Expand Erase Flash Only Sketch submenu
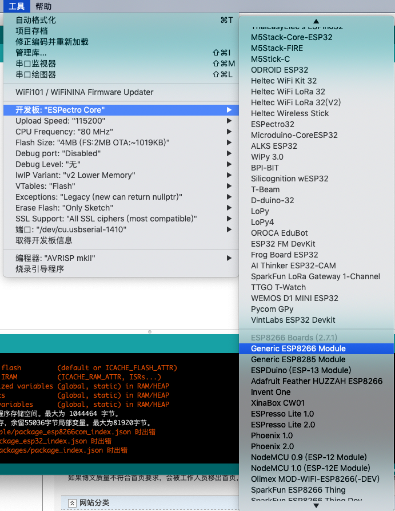The width and height of the screenshot is (395, 511). tap(121, 208)
